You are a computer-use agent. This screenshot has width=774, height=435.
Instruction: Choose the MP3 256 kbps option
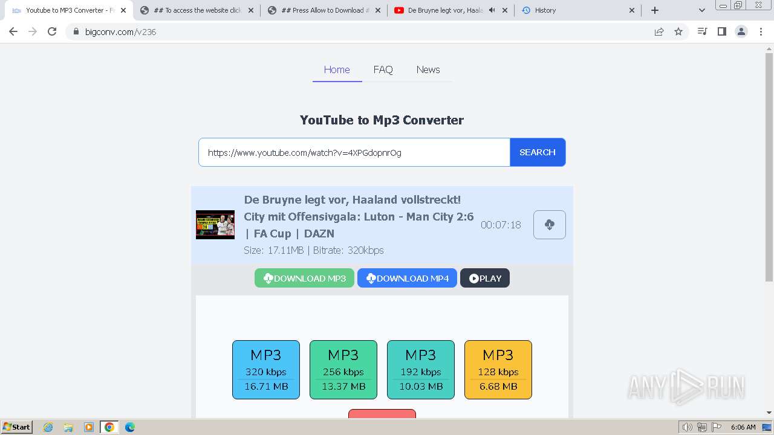(343, 370)
